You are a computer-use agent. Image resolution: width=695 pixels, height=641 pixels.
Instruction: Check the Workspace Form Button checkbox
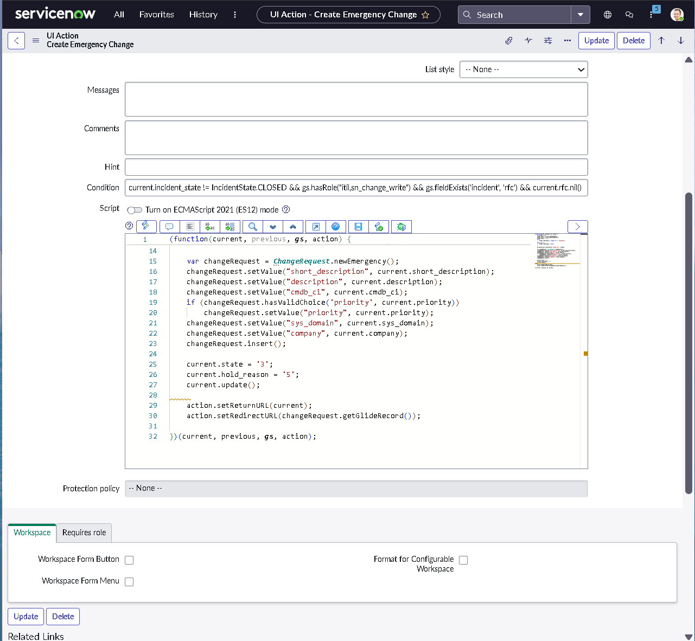(x=129, y=560)
